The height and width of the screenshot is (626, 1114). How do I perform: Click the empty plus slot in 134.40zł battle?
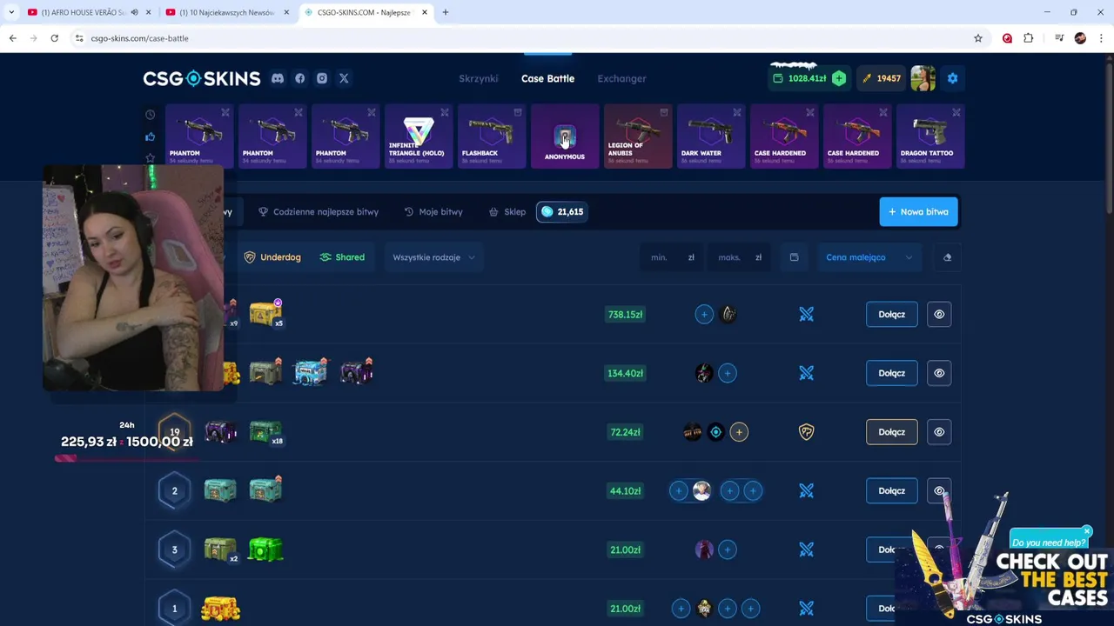[x=728, y=373]
